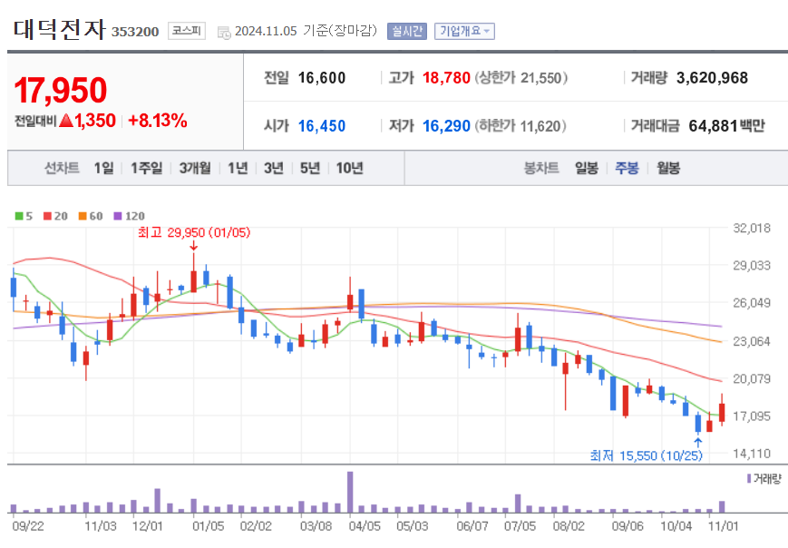788x548 pixels.
Task: Click the 대덕전자 stock name
Action: coord(59,29)
